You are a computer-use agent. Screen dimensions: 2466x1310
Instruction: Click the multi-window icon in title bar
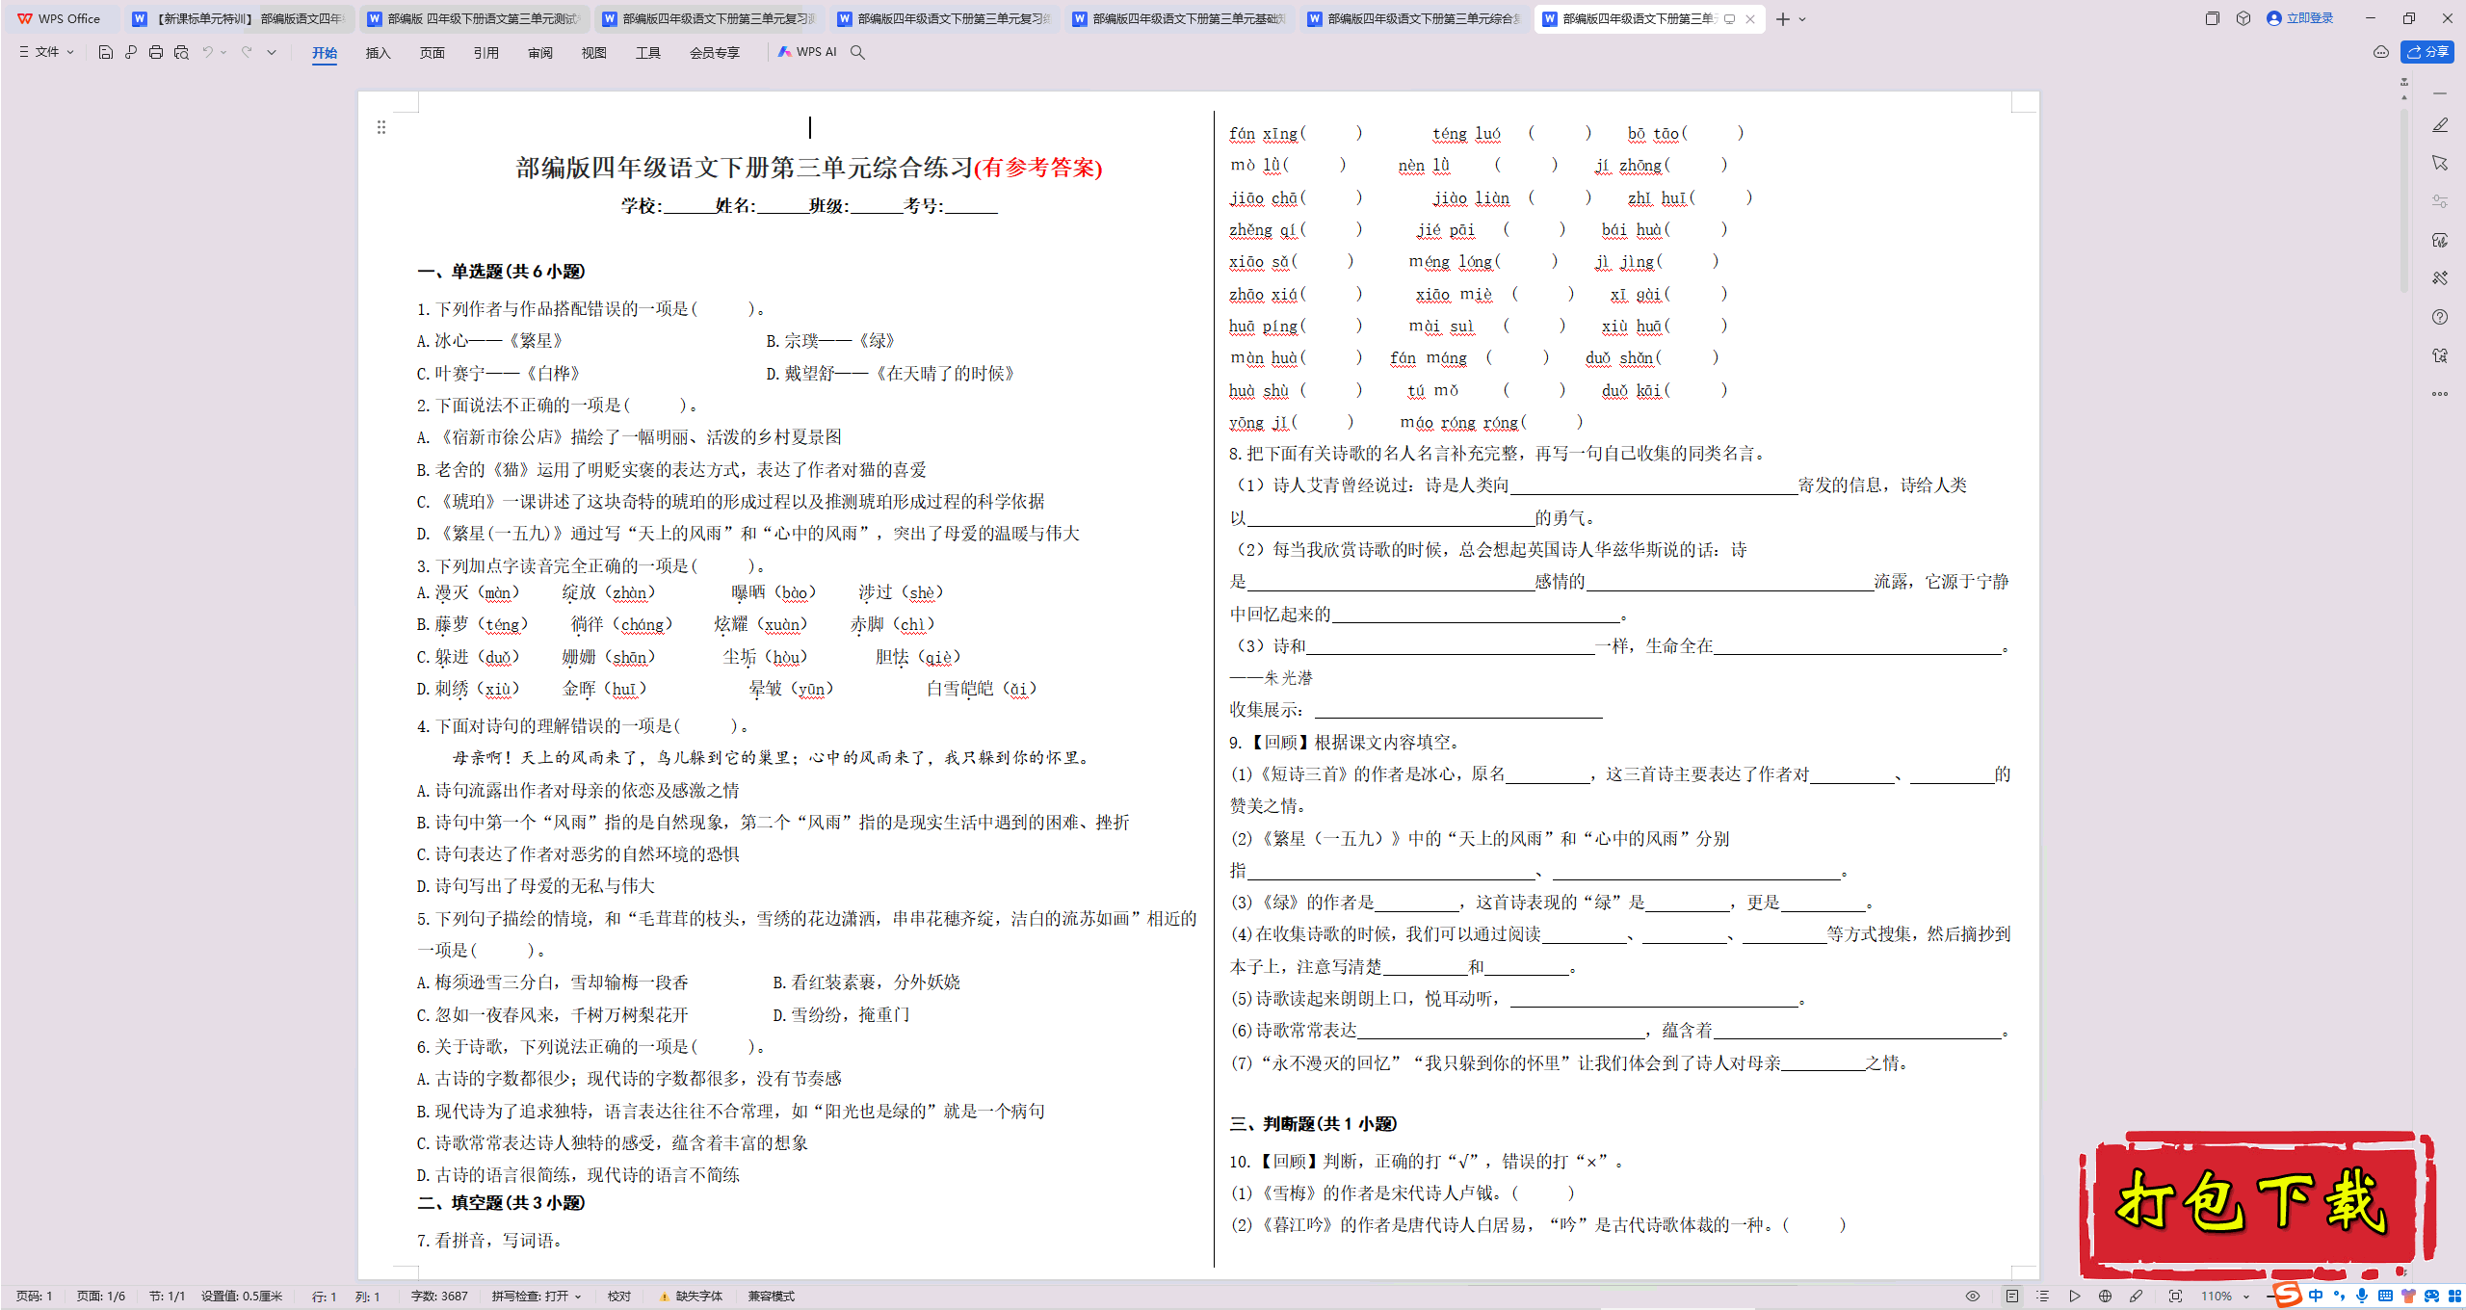2213,18
